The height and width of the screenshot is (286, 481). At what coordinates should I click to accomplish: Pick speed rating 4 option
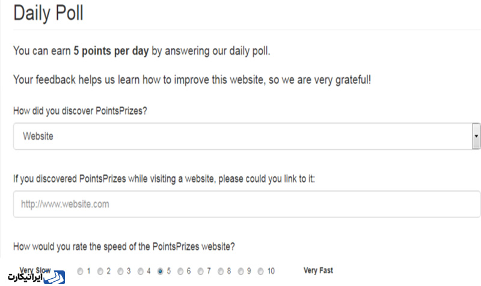coord(141,272)
